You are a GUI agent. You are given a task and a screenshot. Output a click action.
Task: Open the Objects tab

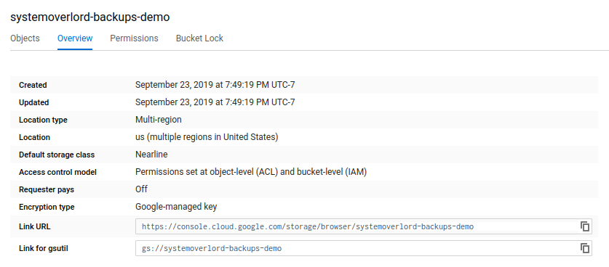point(25,38)
